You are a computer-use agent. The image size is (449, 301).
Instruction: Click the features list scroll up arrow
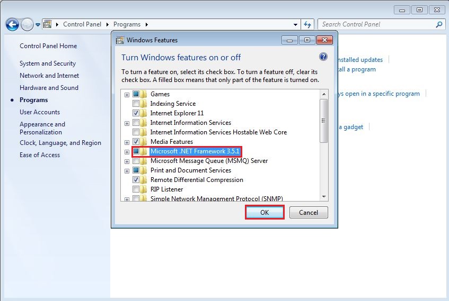(324, 94)
